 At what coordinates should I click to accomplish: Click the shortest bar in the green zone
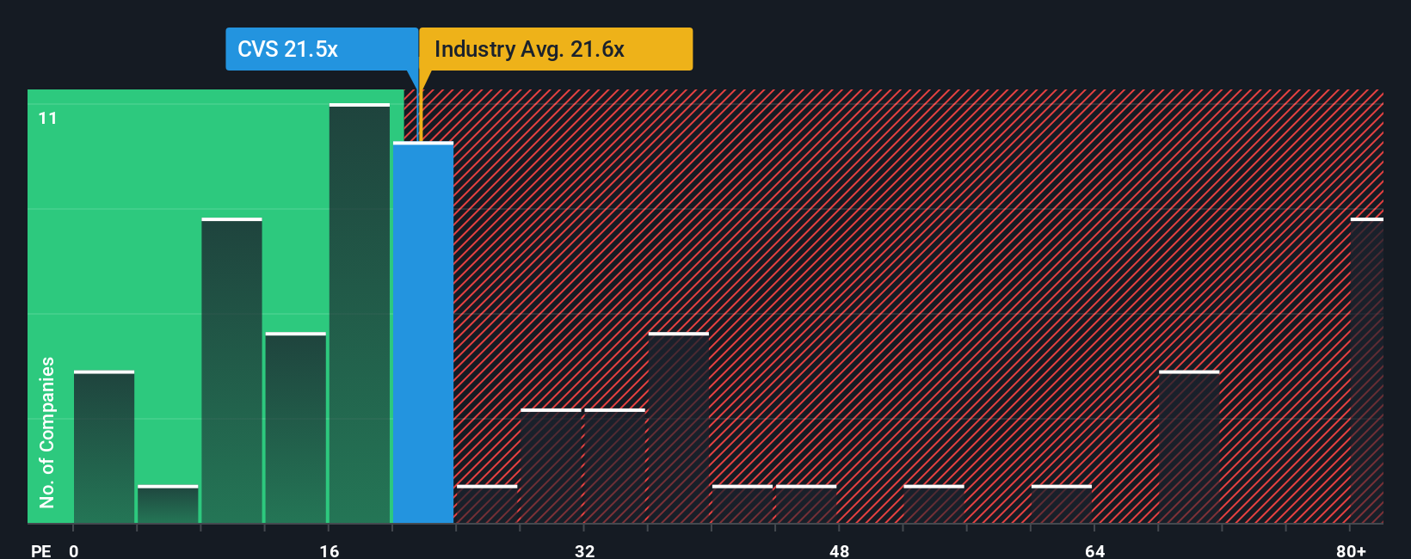coord(168,505)
